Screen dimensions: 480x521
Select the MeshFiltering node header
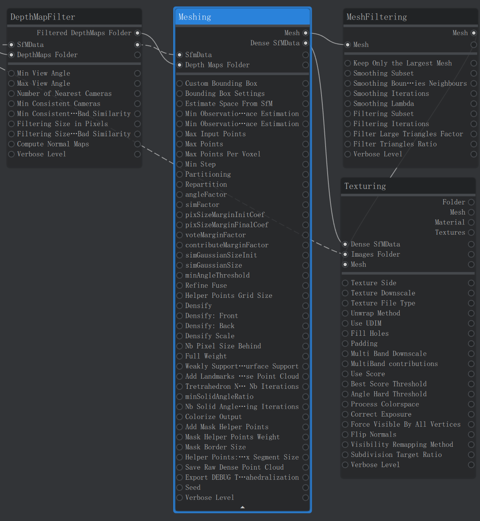coord(410,17)
